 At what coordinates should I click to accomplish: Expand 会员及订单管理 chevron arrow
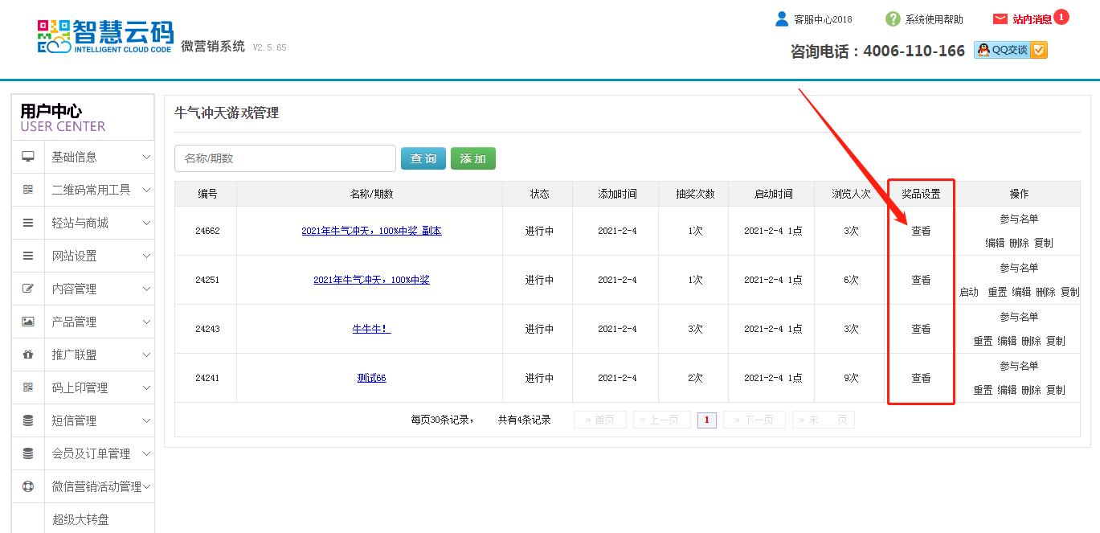click(146, 454)
